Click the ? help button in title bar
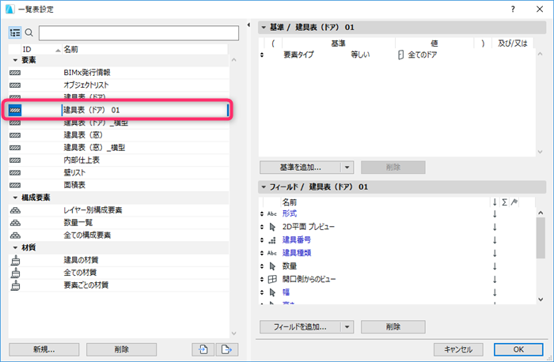The height and width of the screenshot is (362, 554). [x=513, y=9]
